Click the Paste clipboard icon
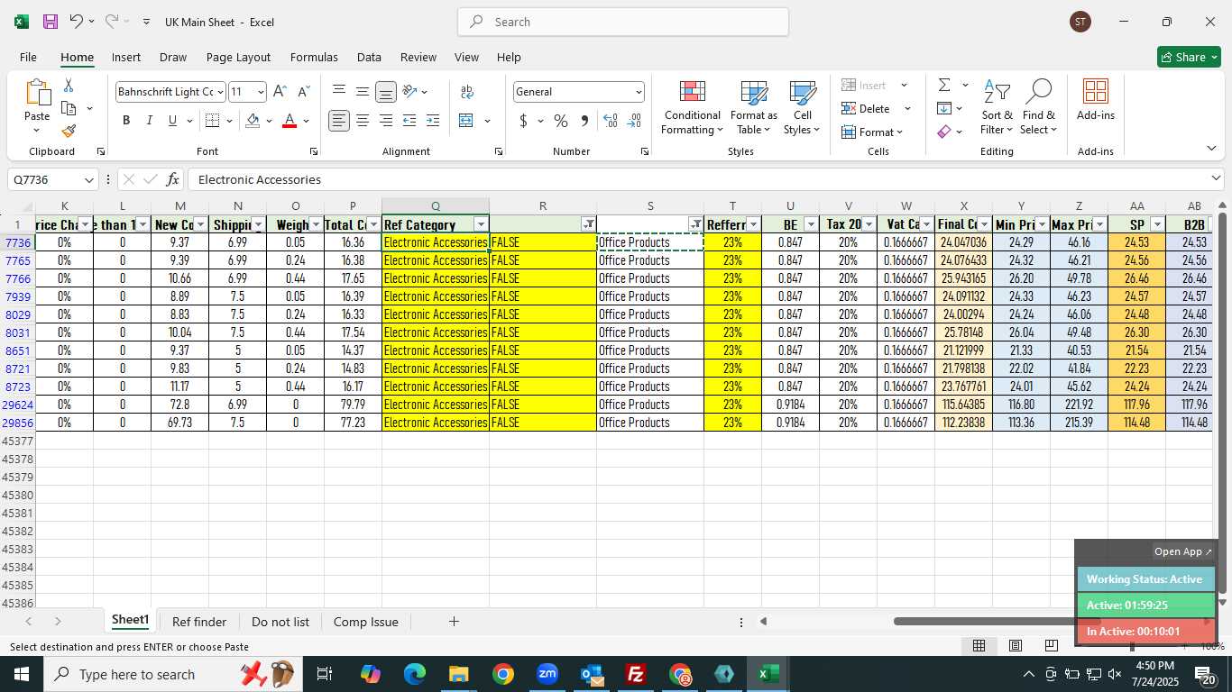The height and width of the screenshot is (692, 1232). click(37, 92)
